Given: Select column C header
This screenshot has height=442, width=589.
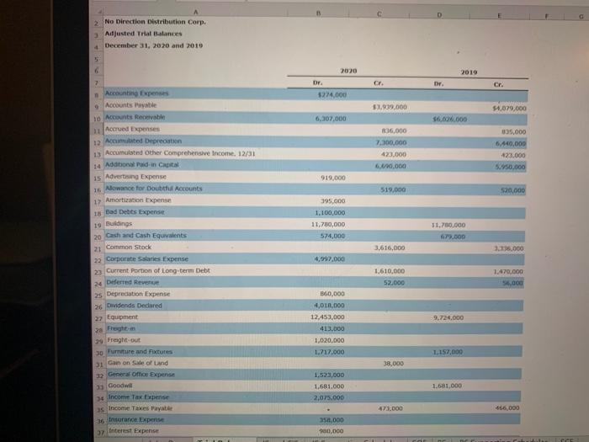Looking at the screenshot, I should point(379,14).
